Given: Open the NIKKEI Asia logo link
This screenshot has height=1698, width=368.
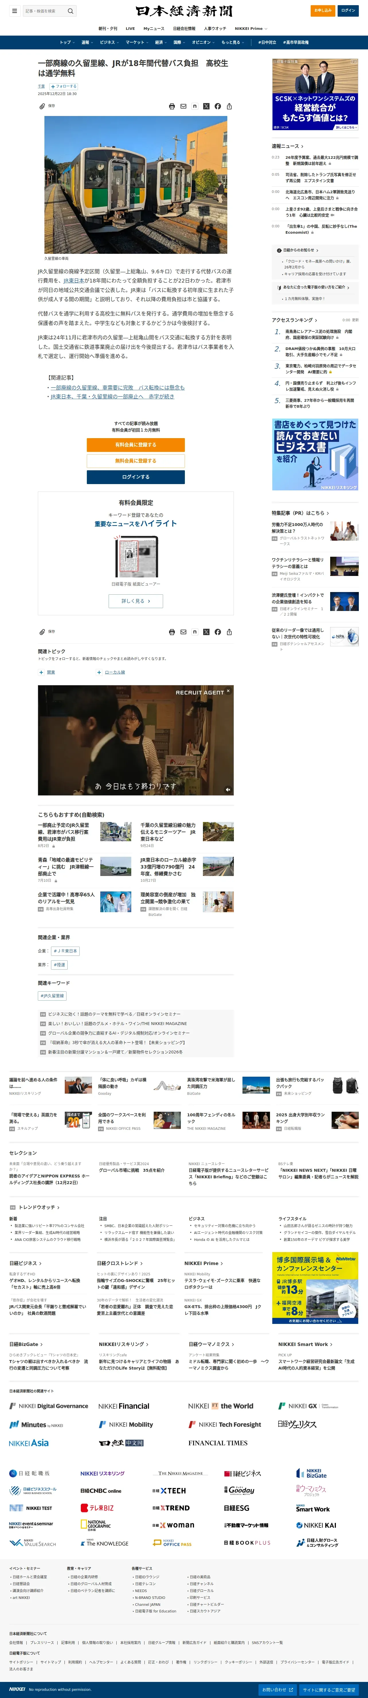Looking at the screenshot, I should point(29,1443).
